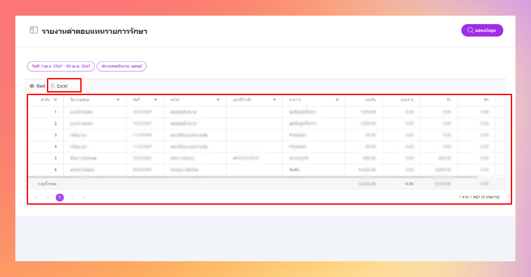
Task: Open the เลขที่อ้างอิง column filter icon
Action: pos(274,100)
